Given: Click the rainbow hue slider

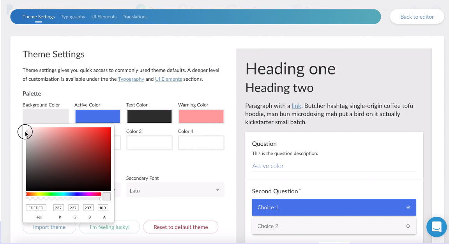Looking at the screenshot, I should click(64, 194).
